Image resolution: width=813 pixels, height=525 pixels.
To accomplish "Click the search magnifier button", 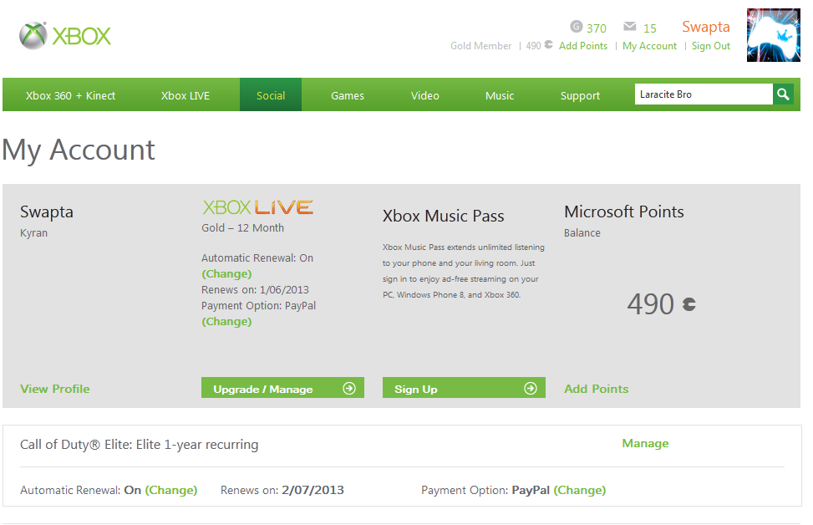I will click(x=784, y=94).
